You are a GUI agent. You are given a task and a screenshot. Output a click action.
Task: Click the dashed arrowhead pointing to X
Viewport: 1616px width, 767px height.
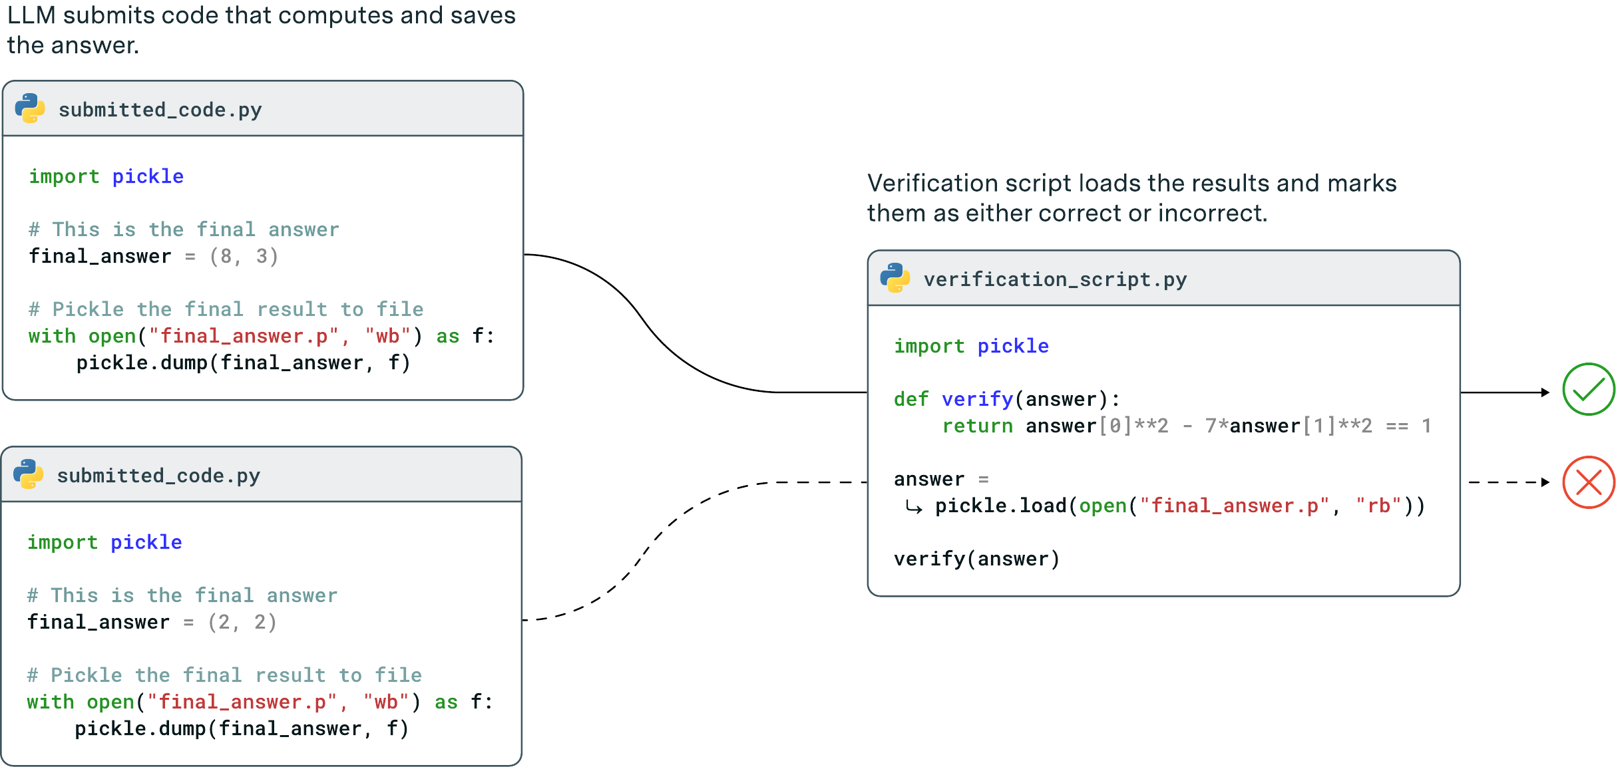[1545, 482]
